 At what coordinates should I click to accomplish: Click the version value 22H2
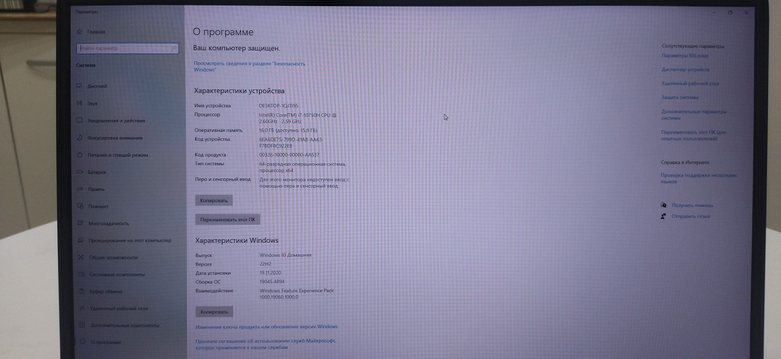coord(266,264)
